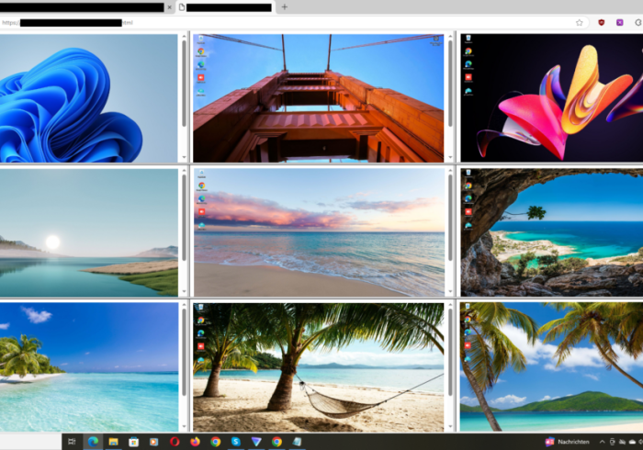Click the Nachrichten widget in taskbar

tap(568, 442)
